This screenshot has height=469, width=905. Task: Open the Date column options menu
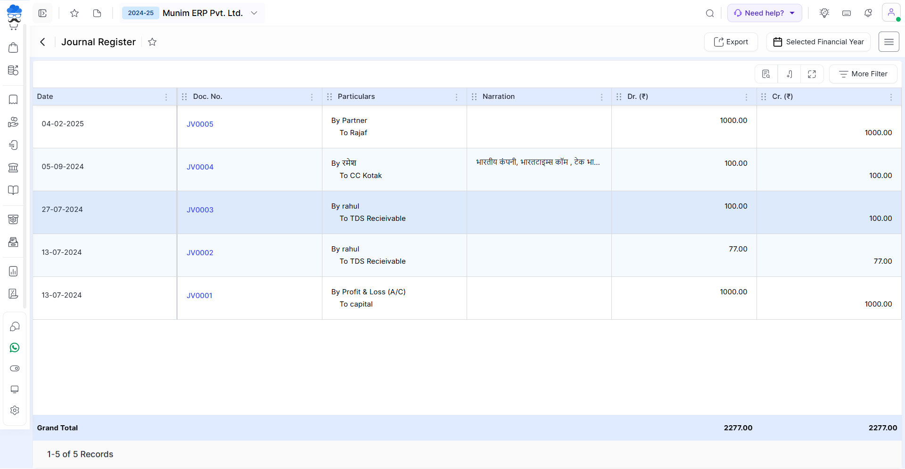click(x=166, y=97)
